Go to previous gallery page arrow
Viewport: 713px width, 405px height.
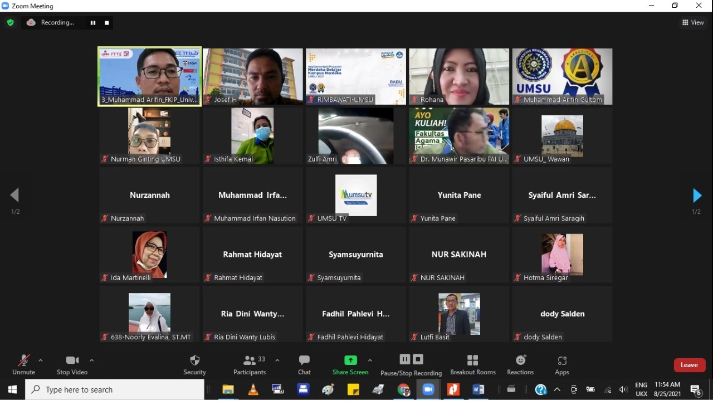click(15, 195)
